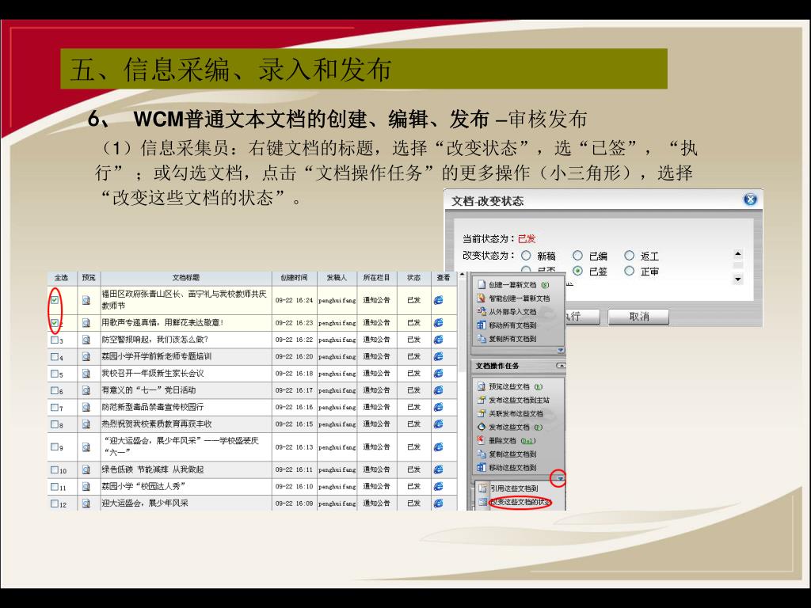Open preview icon for 用歌声传递真情 document
811x608 pixels.
tap(86, 323)
